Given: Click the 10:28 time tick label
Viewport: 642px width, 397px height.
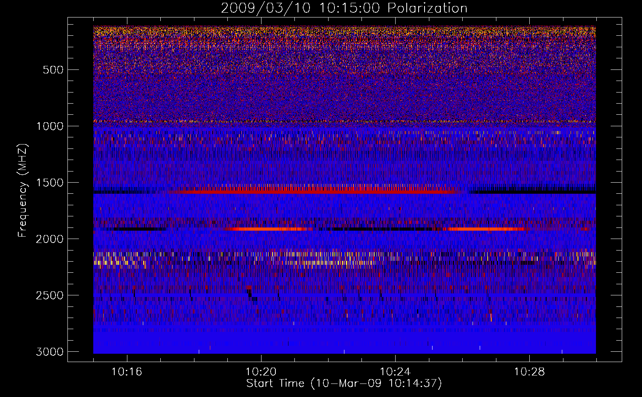Looking at the screenshot, I should coord(529,372).
